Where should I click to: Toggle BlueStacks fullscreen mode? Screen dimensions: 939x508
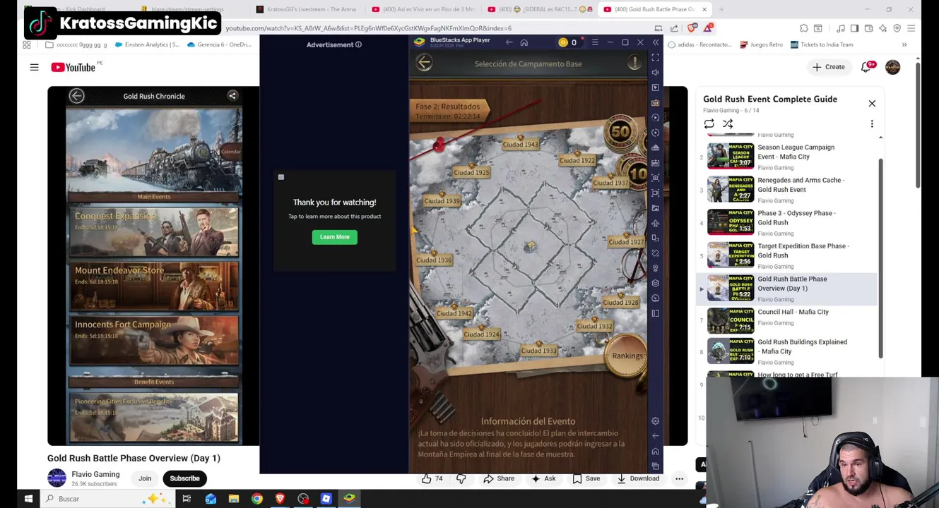pyautogui.click(x=656, y=58)
